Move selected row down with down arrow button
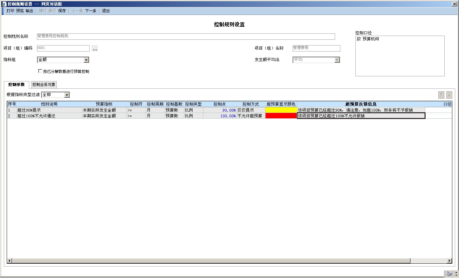 click(x=449, y=95)
